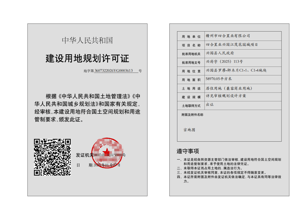Select the title 建设用地规划许可证
This screenshot has width=304, height=209.
[x=87, y=58]
